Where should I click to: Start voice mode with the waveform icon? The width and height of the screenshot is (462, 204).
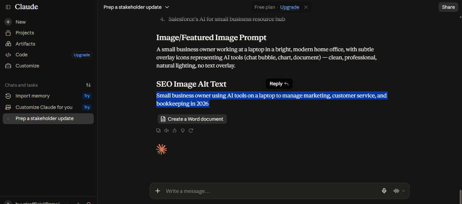(x=396, y=191)
